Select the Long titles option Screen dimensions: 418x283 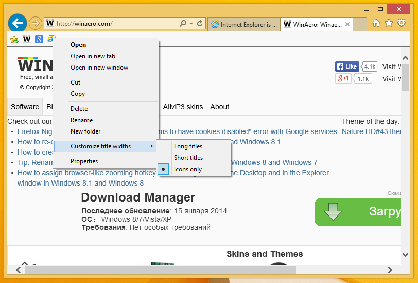click(188, 146)
